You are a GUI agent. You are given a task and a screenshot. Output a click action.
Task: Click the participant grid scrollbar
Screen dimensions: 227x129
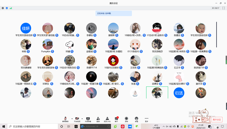217,34
